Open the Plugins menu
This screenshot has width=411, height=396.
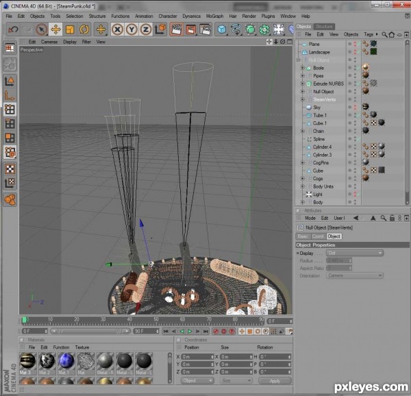pos(268,16)
